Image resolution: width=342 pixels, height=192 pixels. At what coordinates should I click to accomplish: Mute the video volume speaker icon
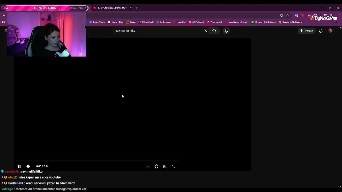pos(28,166)
